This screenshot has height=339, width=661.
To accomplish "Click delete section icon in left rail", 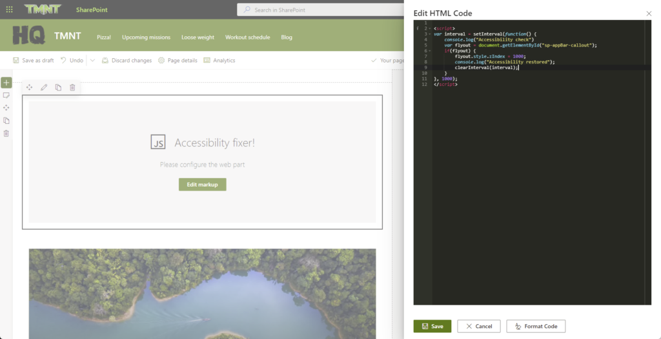I will [x=6, y=133].
